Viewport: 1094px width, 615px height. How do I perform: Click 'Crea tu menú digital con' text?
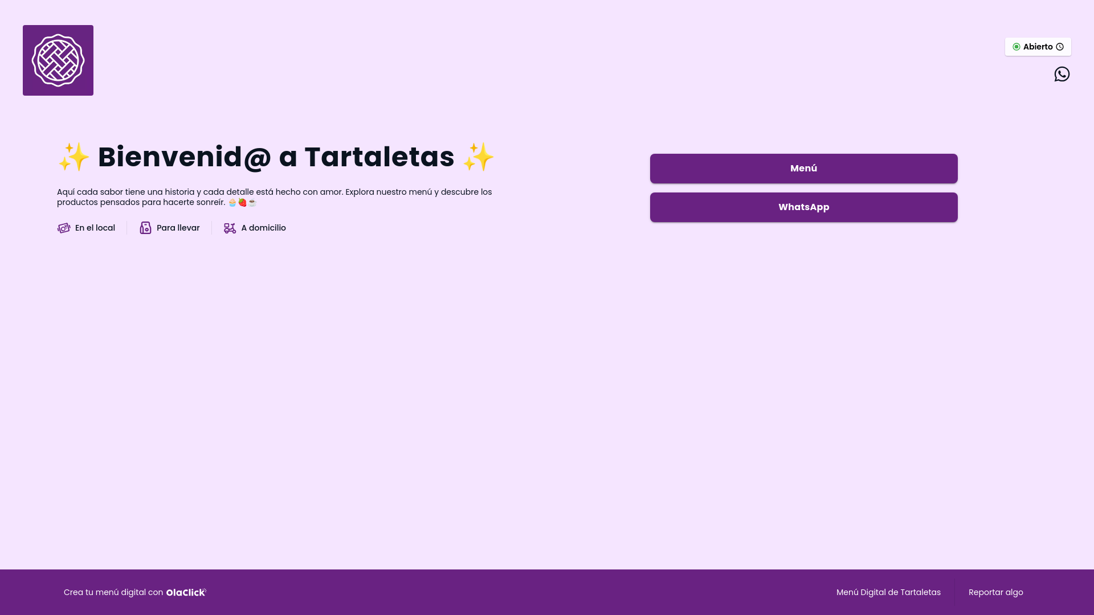(x=113, y=592)
